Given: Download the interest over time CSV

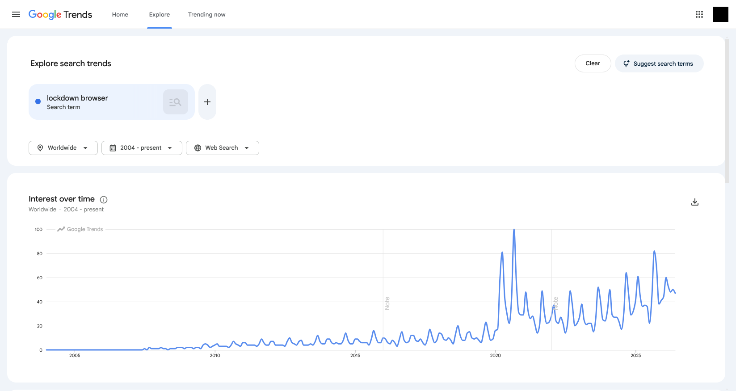Looking at the screenshot, I should [695, 202].
